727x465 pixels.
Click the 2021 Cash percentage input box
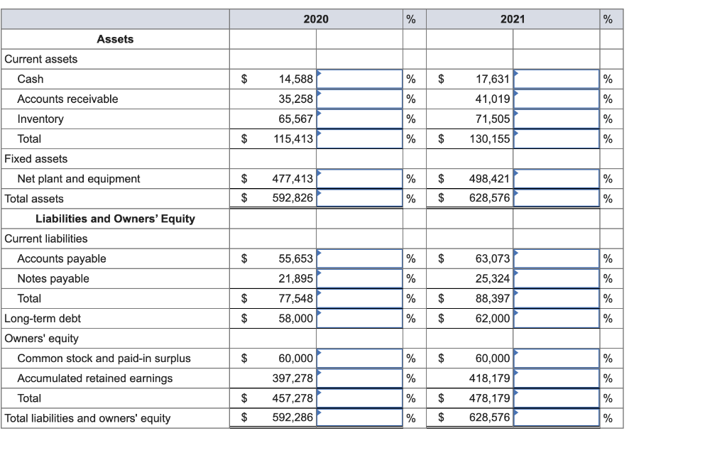tap(557, 79)
